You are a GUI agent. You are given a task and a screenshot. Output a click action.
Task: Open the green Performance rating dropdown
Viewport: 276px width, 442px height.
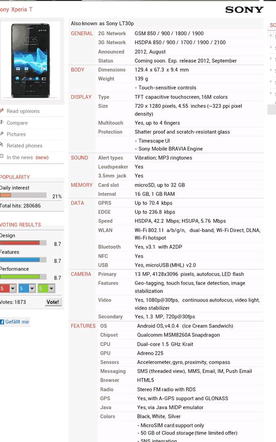(46, 289)
